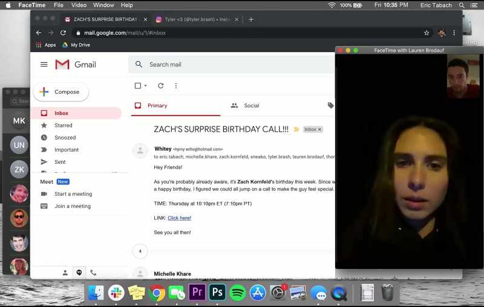Click the Chrome address bar URL
Screen dimensions: 484x307
125,33
